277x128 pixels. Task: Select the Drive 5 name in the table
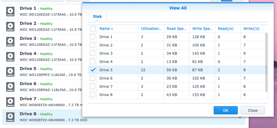[106, 70]
